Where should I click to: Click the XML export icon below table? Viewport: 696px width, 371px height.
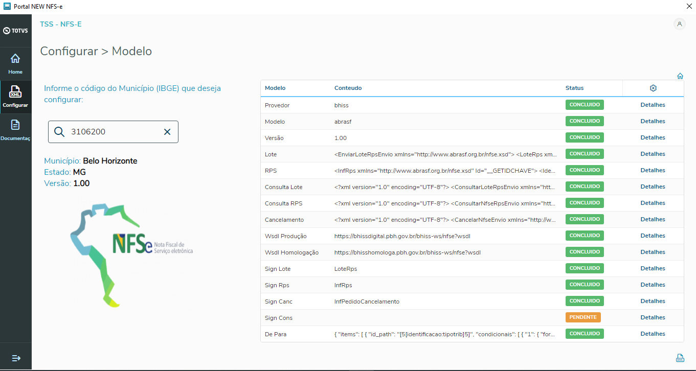[x=680, y=358]
